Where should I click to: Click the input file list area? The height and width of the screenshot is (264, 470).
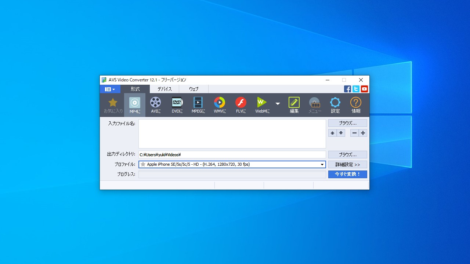click(x=232, y=134)
